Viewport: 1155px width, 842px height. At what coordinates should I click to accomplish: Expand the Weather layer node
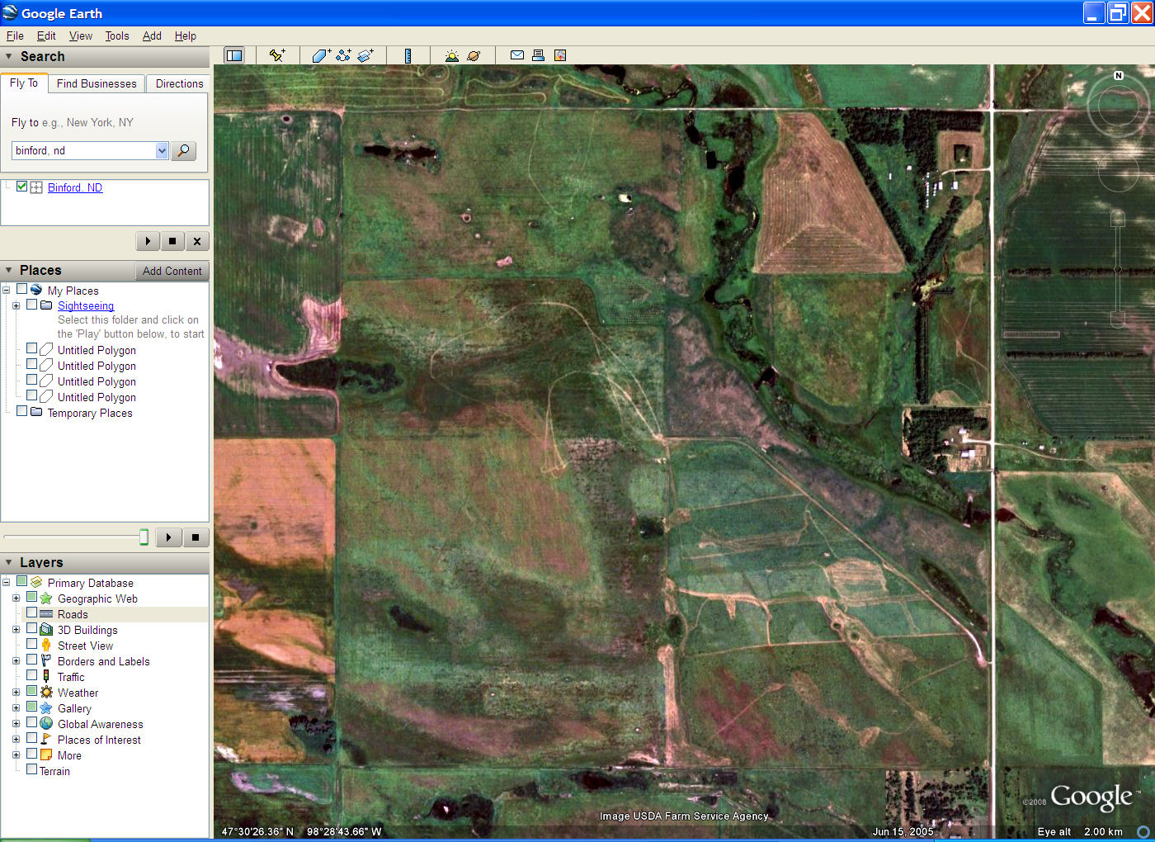(16, 693)
